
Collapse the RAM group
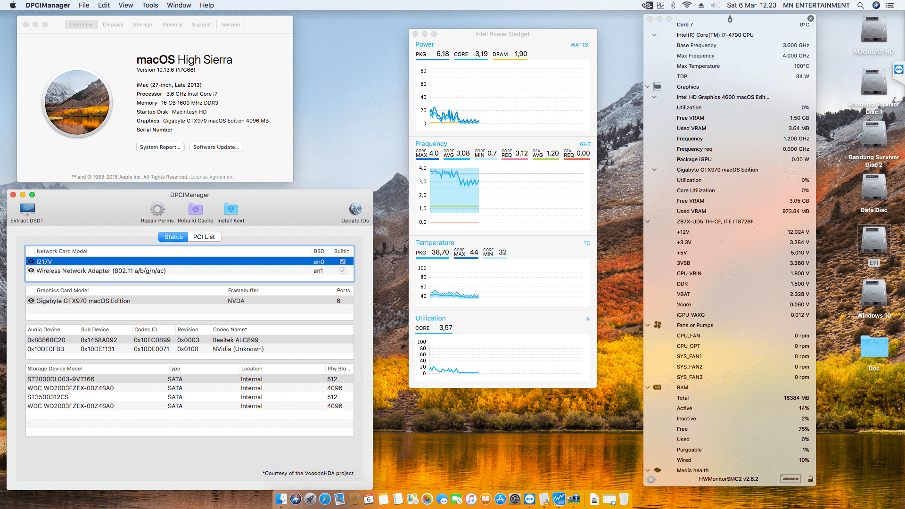pos(648,387)
